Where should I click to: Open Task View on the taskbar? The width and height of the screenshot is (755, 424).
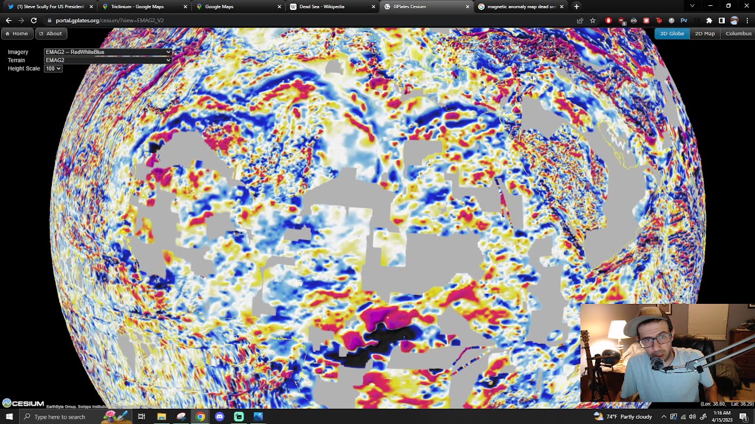142,417
